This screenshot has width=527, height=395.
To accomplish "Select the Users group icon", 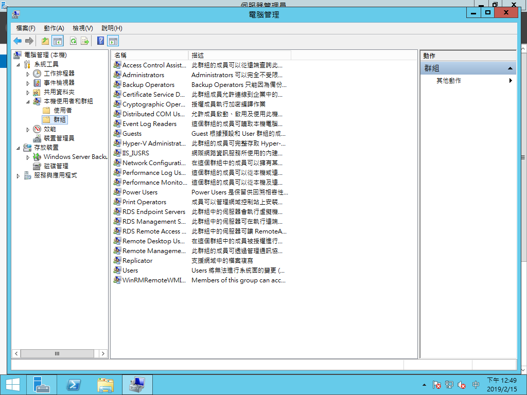I will [x=117, y=270].
